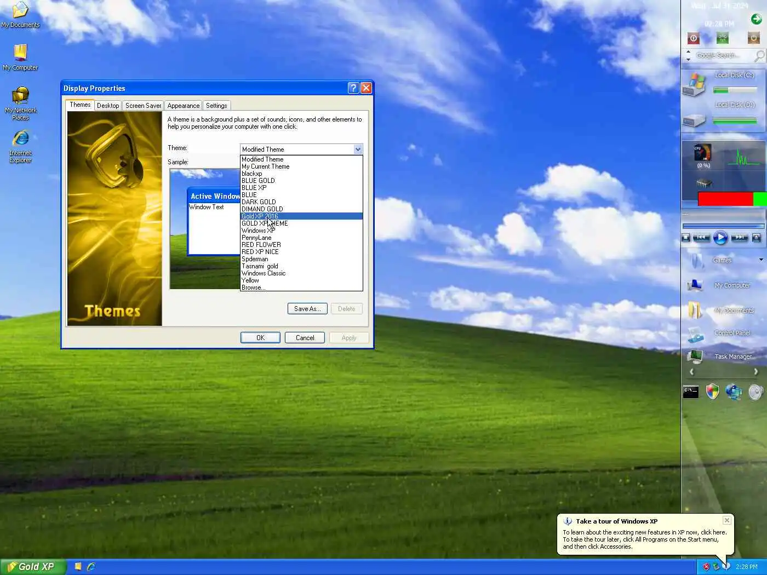Click sidebar shortcuts left arrow
The image size is (767, 575).
coord(691,372)
